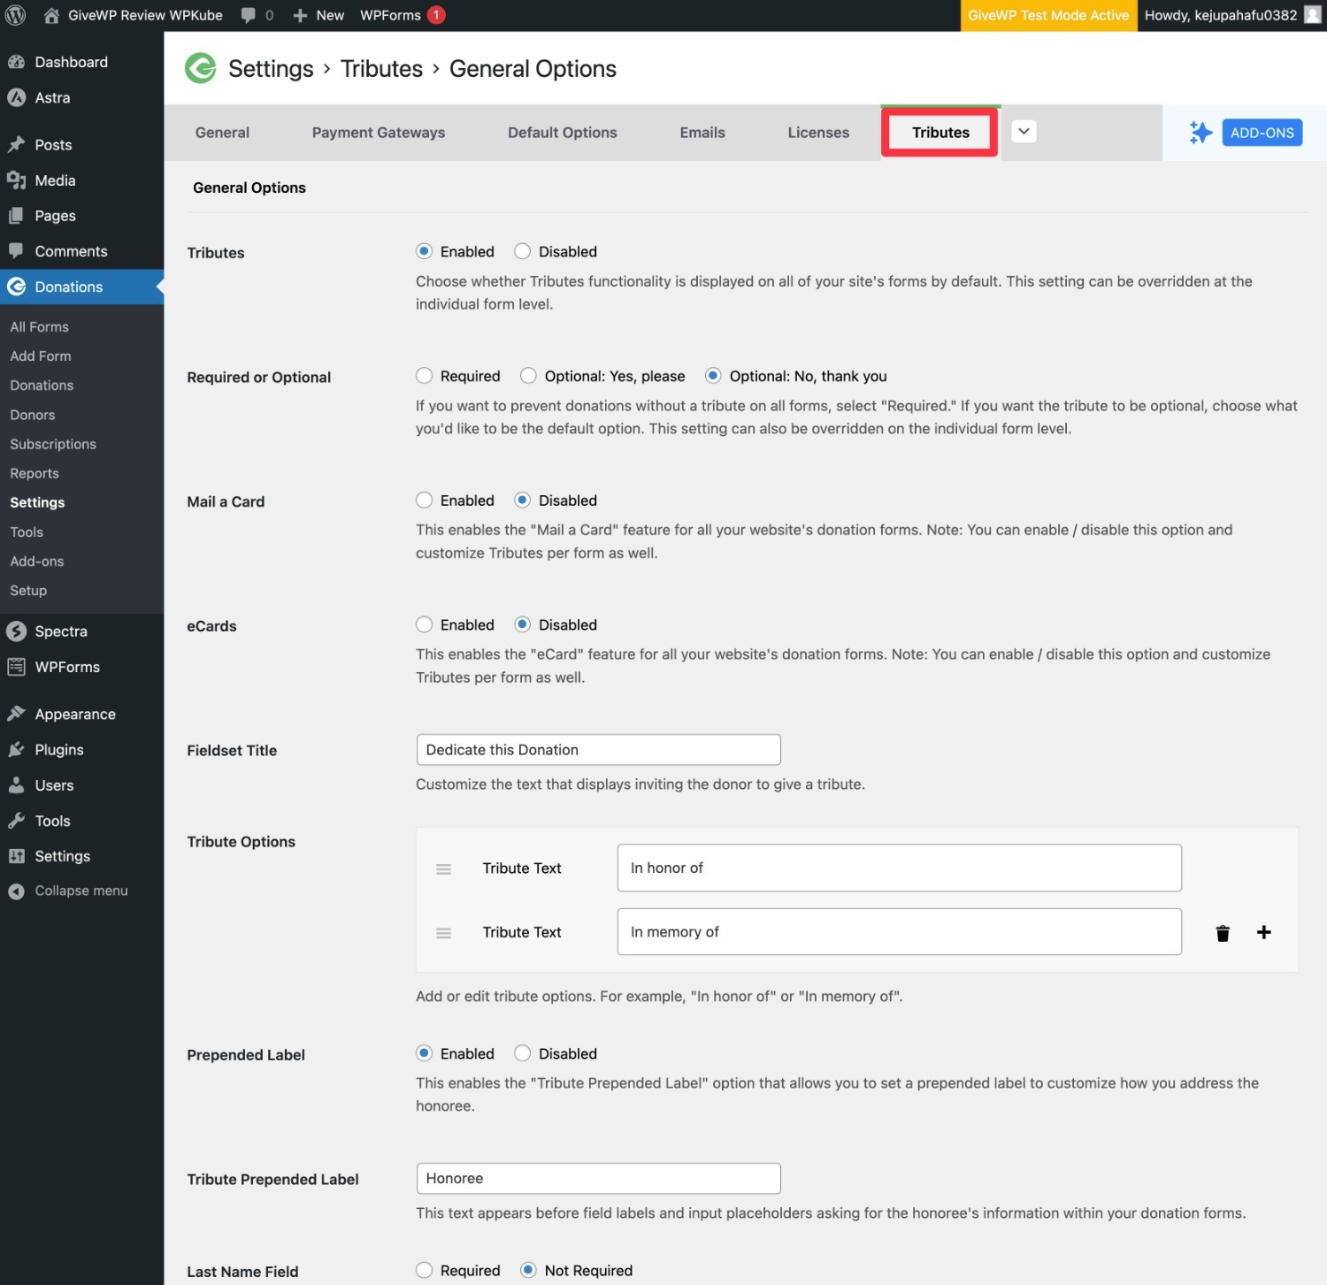Open Reports under Donations

(35, 473)
